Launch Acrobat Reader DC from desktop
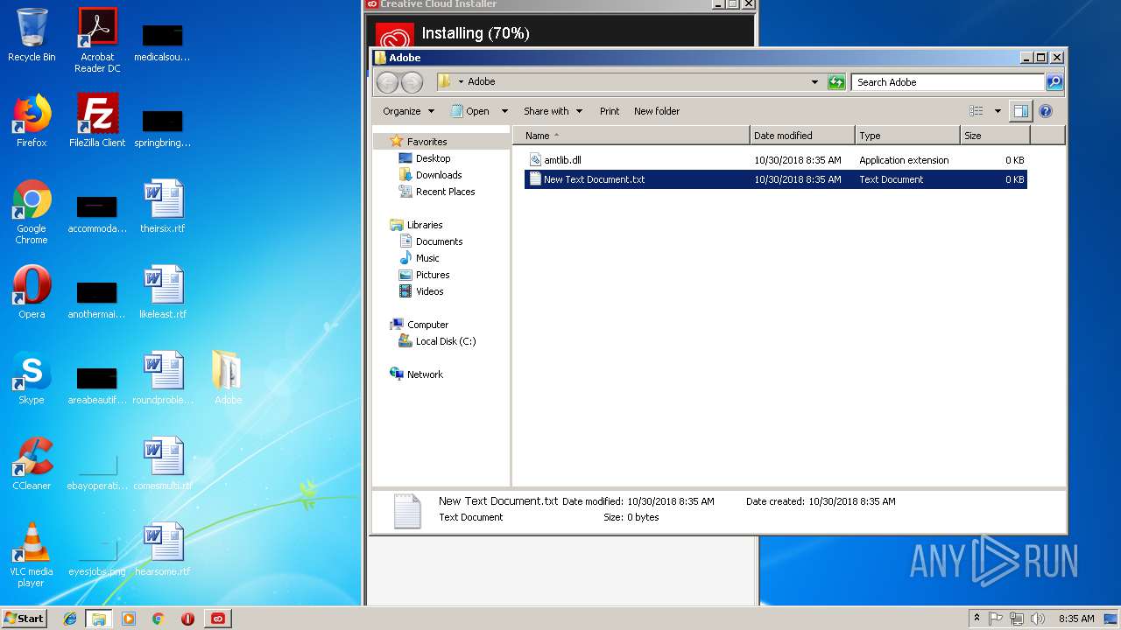 (x=97, y=39)
